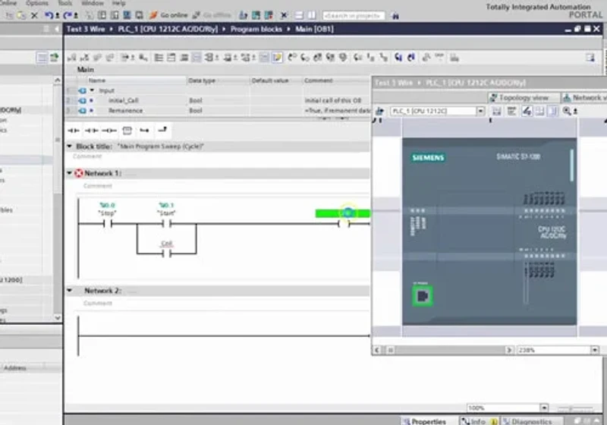The width and height of the screenshot is (607, 425).
Task: Click the undo arrow in main toolbar
Action: coord(49,15)
